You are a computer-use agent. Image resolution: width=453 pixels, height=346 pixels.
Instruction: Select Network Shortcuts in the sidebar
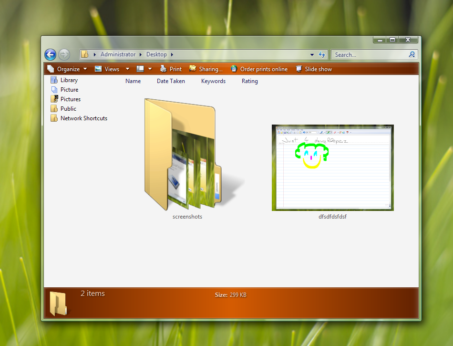[x=83, y=118]
